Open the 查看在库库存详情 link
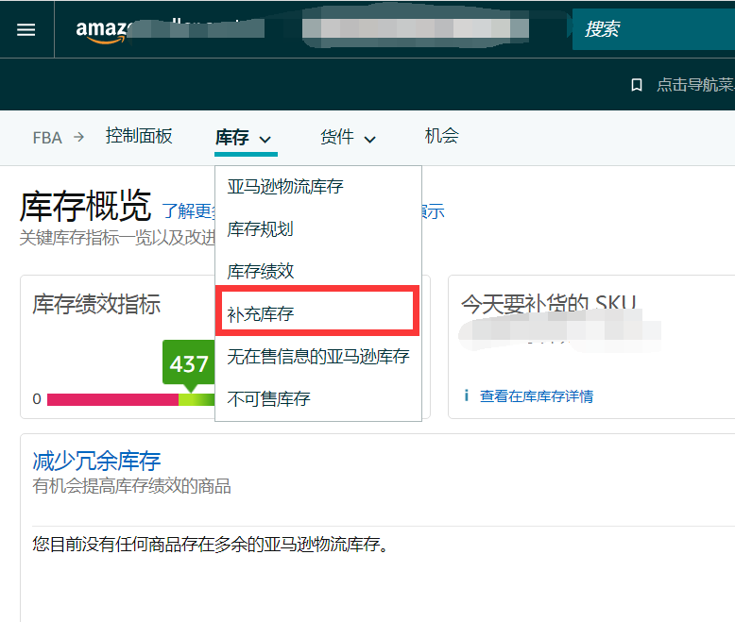 537,396
